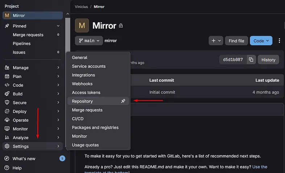
Task: Click the Plan calendar icon
Action: pyautogui.click(x=7, y=76)
